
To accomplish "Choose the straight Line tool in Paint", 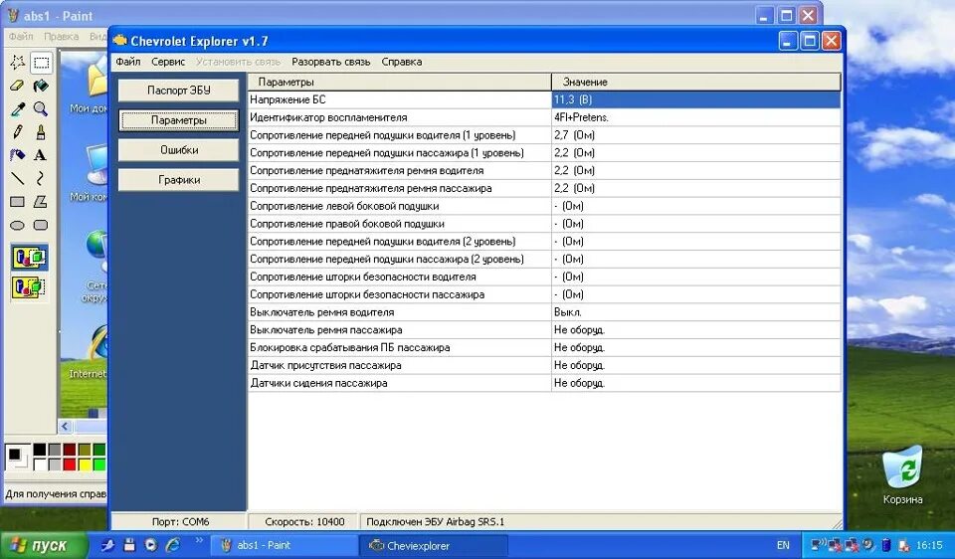I will 18,178.
